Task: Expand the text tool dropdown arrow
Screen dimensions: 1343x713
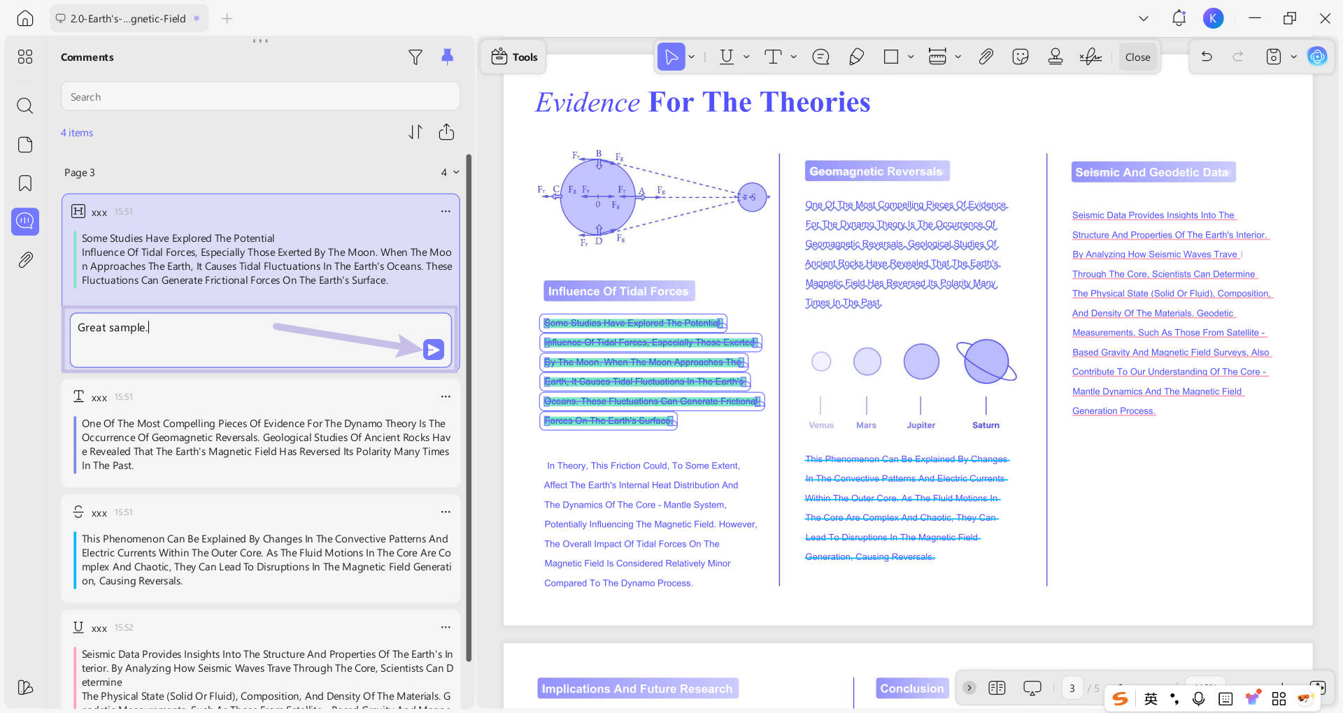Action: (x=794, y=57)
